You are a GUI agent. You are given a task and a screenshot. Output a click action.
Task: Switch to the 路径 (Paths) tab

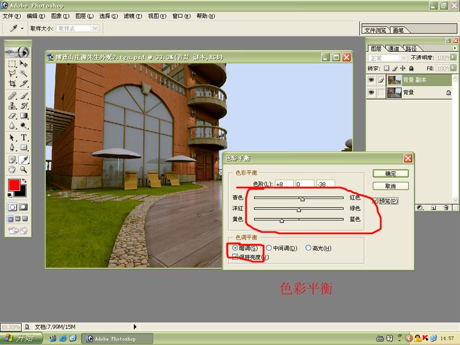pos(411,48)
